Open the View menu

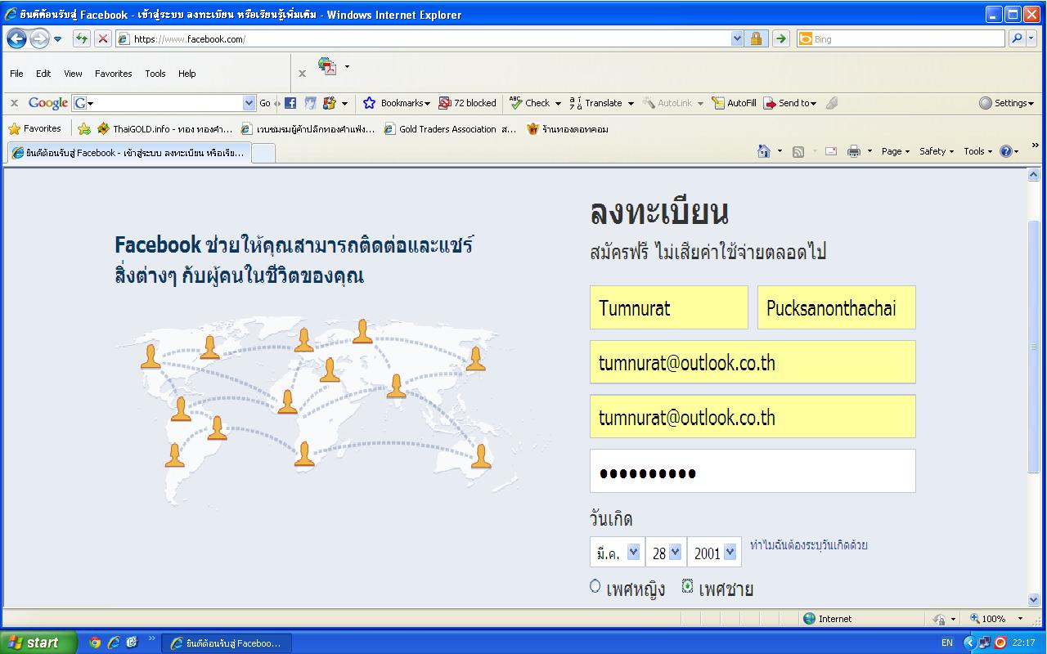coord(73,74)
